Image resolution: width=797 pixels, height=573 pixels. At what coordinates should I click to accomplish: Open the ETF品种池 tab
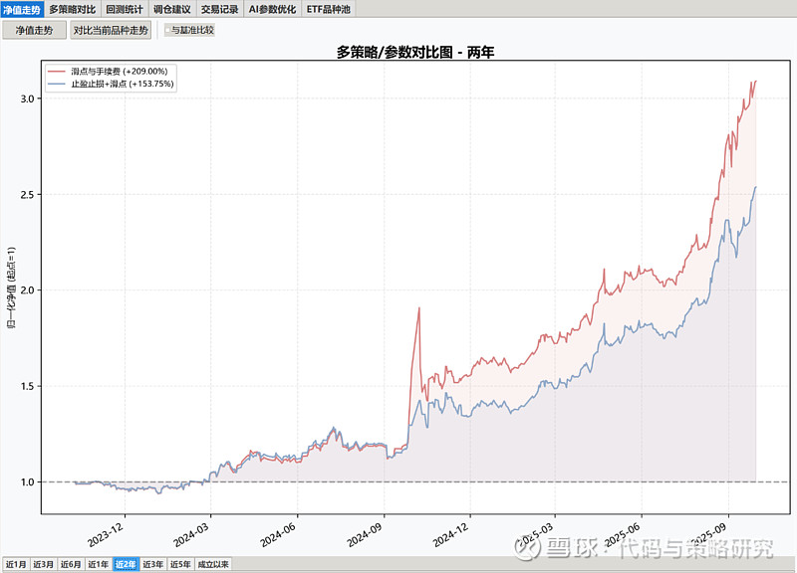329,9
